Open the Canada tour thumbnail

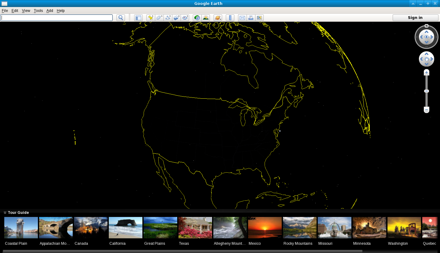(91, 228)
